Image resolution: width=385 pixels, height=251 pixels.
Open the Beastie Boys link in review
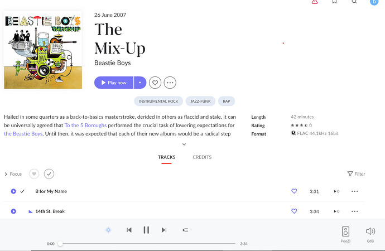[23, 134]
